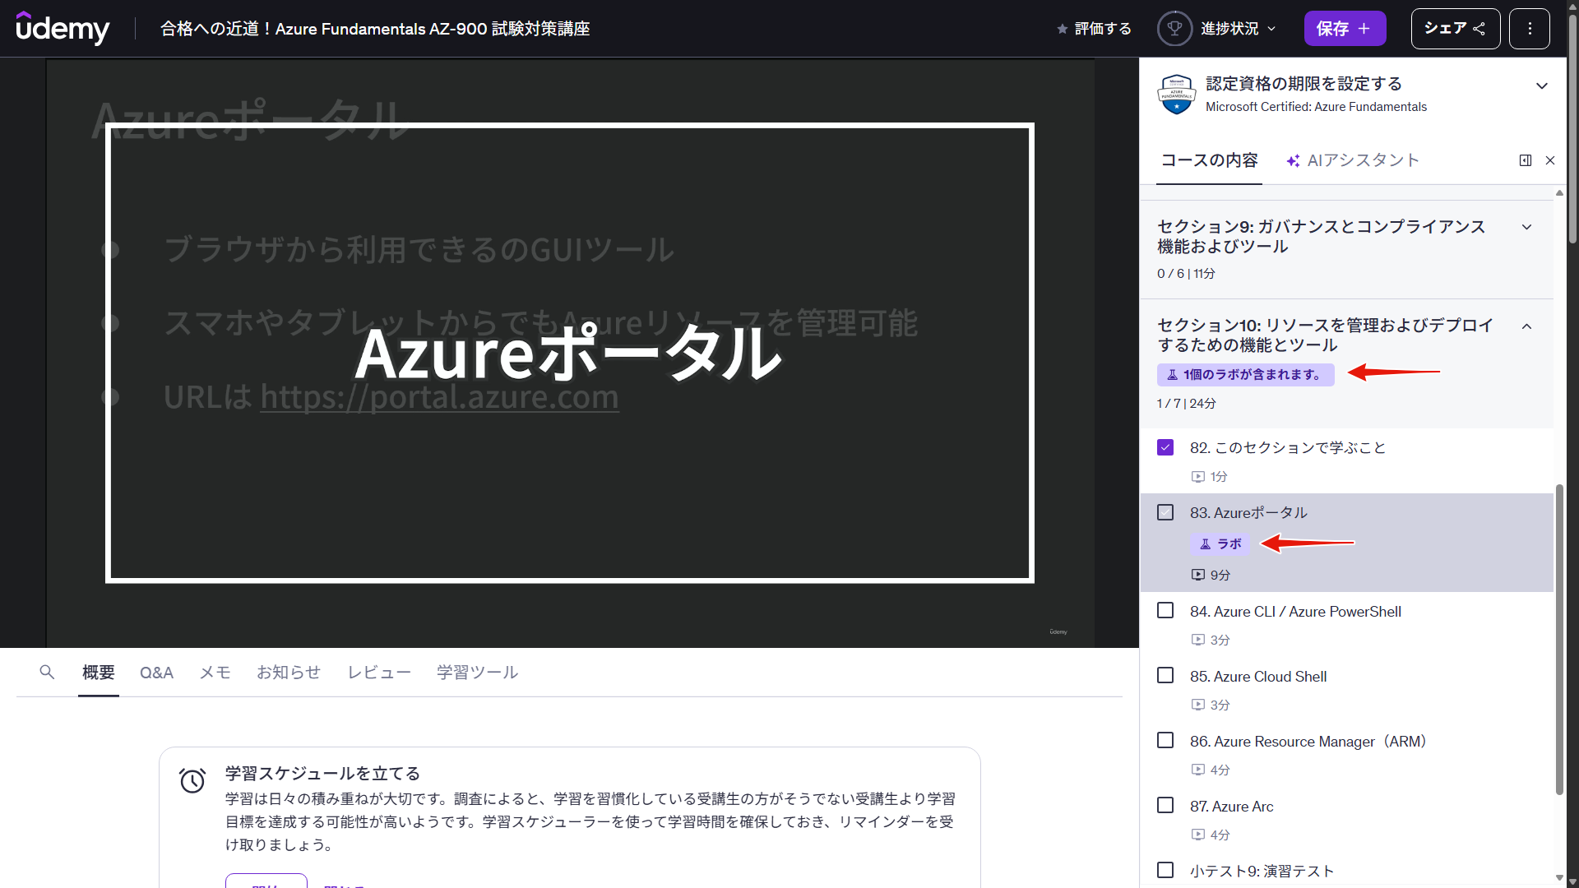Click the 学習スケジュールを立てる heading

322,773
